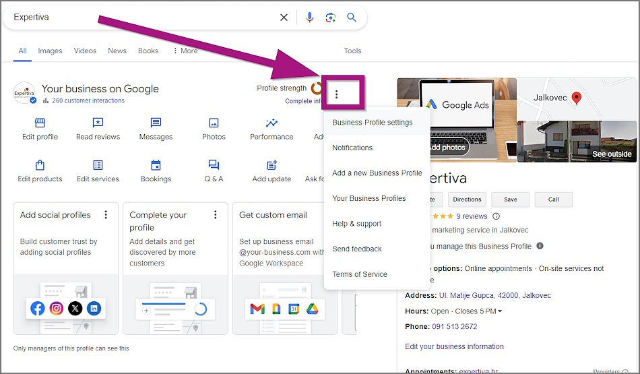Open Terms of Service menu entry
The height and width of the screenshot is (374, 640).
tap(377, 274)
